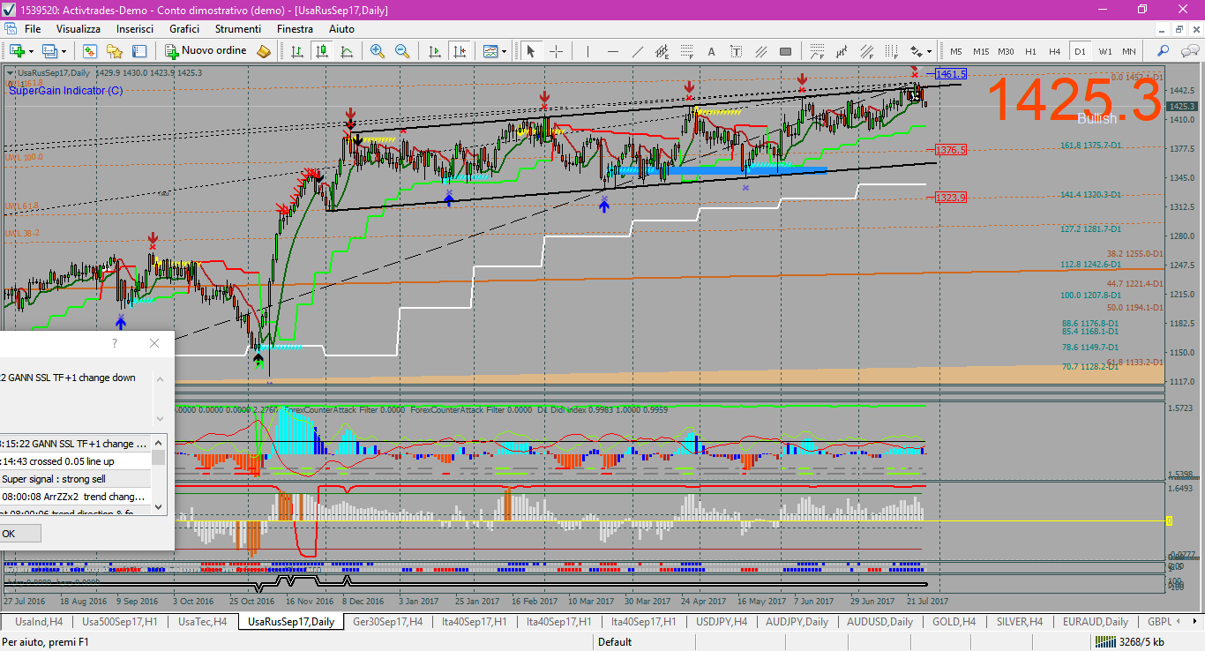This screenshot has height=651, width=1205.
Task: Zoom out on the chart
Action: 402,51
